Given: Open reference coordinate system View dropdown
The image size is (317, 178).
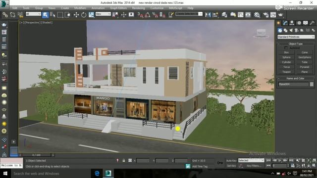Looking at the screenshot, I should pos(103,14).
